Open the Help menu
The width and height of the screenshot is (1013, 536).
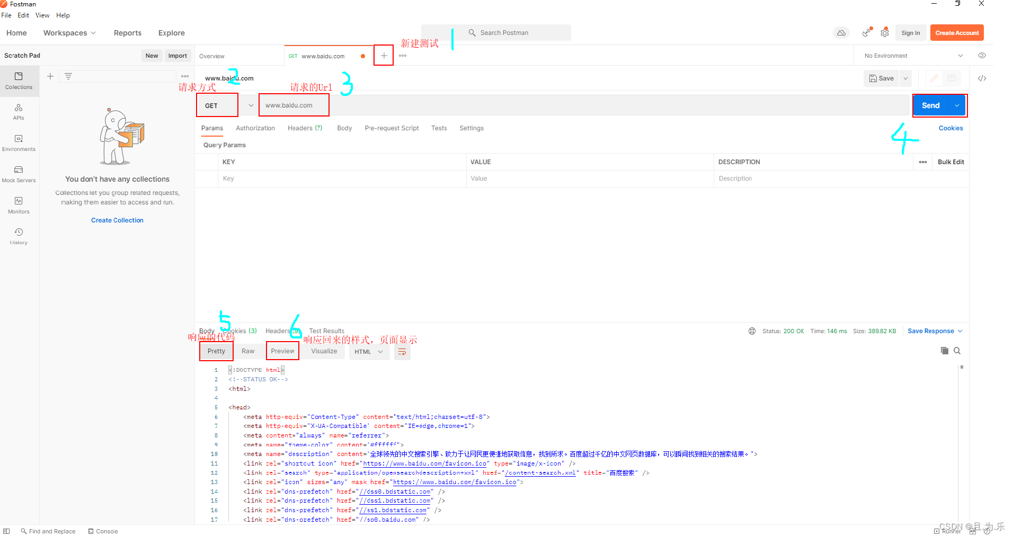pyautogui.click(x=63, y=15)
